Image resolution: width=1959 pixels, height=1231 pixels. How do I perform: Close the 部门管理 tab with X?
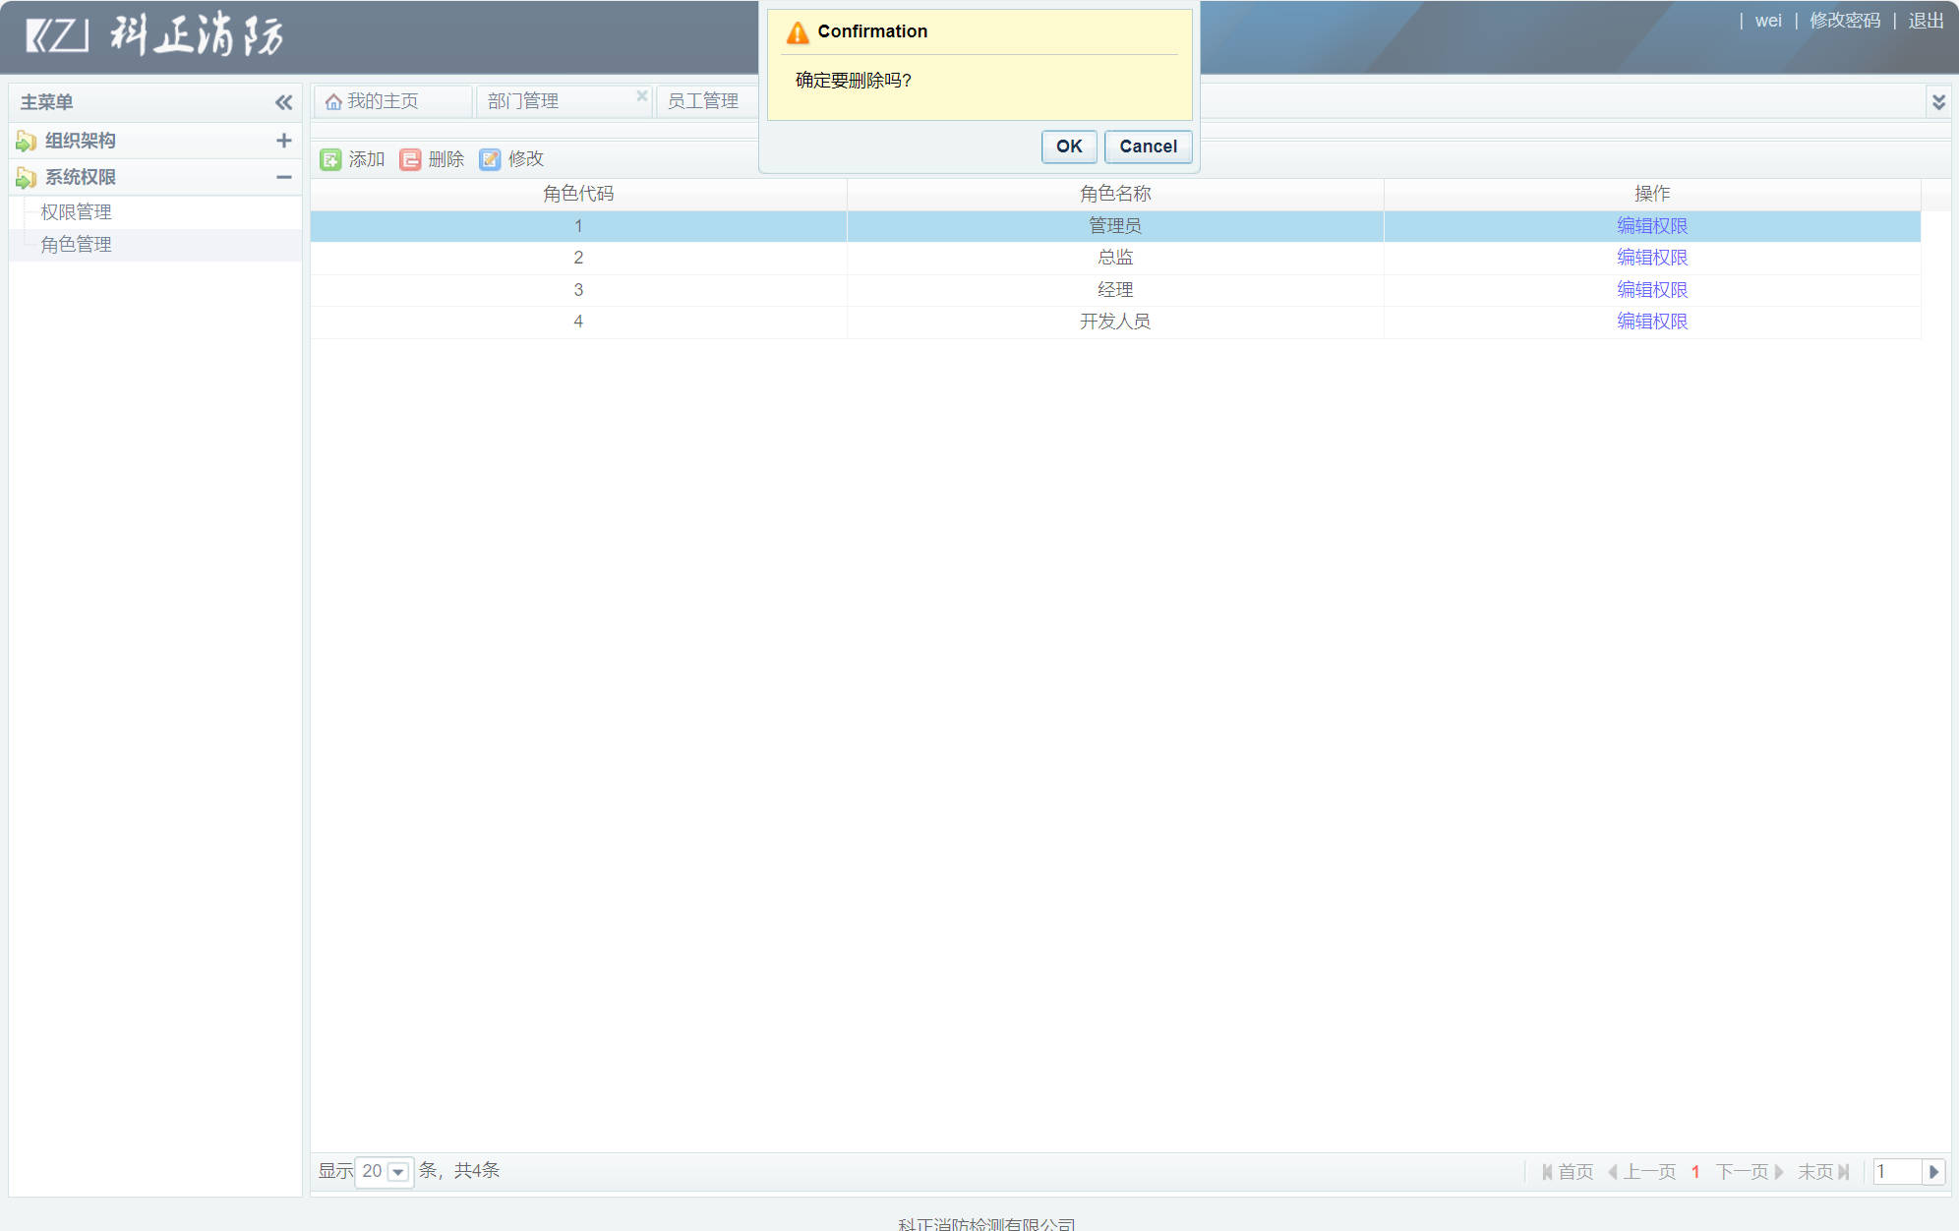tap(641, 95)
